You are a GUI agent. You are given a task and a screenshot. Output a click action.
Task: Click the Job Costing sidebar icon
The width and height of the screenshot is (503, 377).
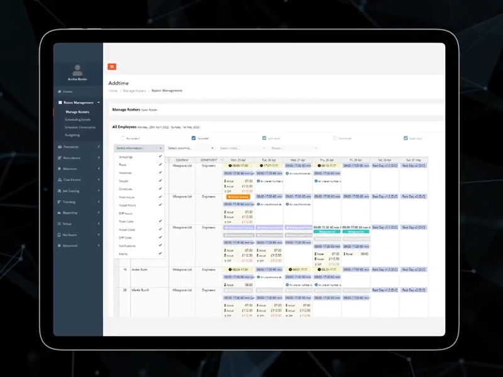[59, 191]
